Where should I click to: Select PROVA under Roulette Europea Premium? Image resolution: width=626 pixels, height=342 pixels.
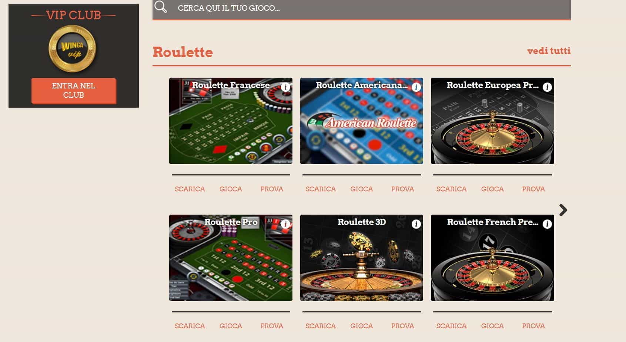[533, 189]
